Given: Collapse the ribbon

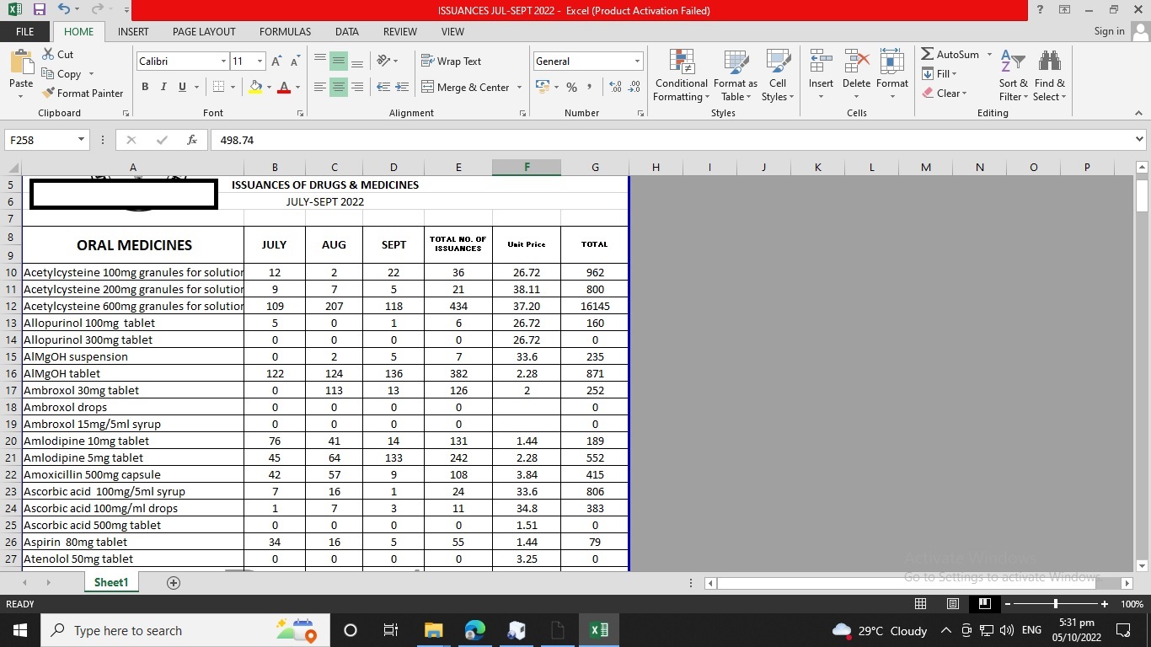Looking at the screenshot, I should (1139, 113).
